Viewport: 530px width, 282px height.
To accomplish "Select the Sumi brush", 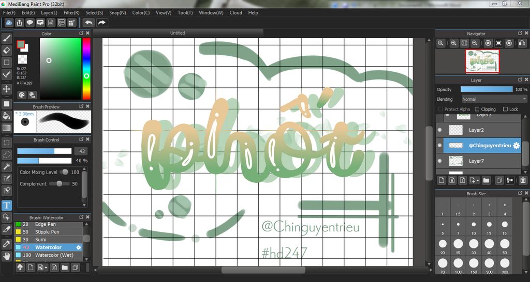I will pyautogui.click(x=49, y=240).
